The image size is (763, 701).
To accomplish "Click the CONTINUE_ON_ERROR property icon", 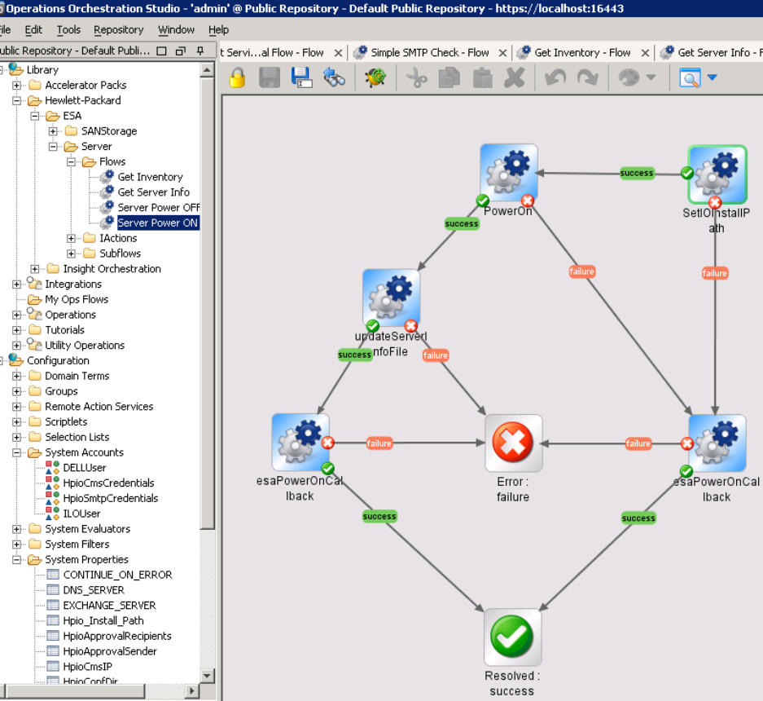I will pos(53,575).
